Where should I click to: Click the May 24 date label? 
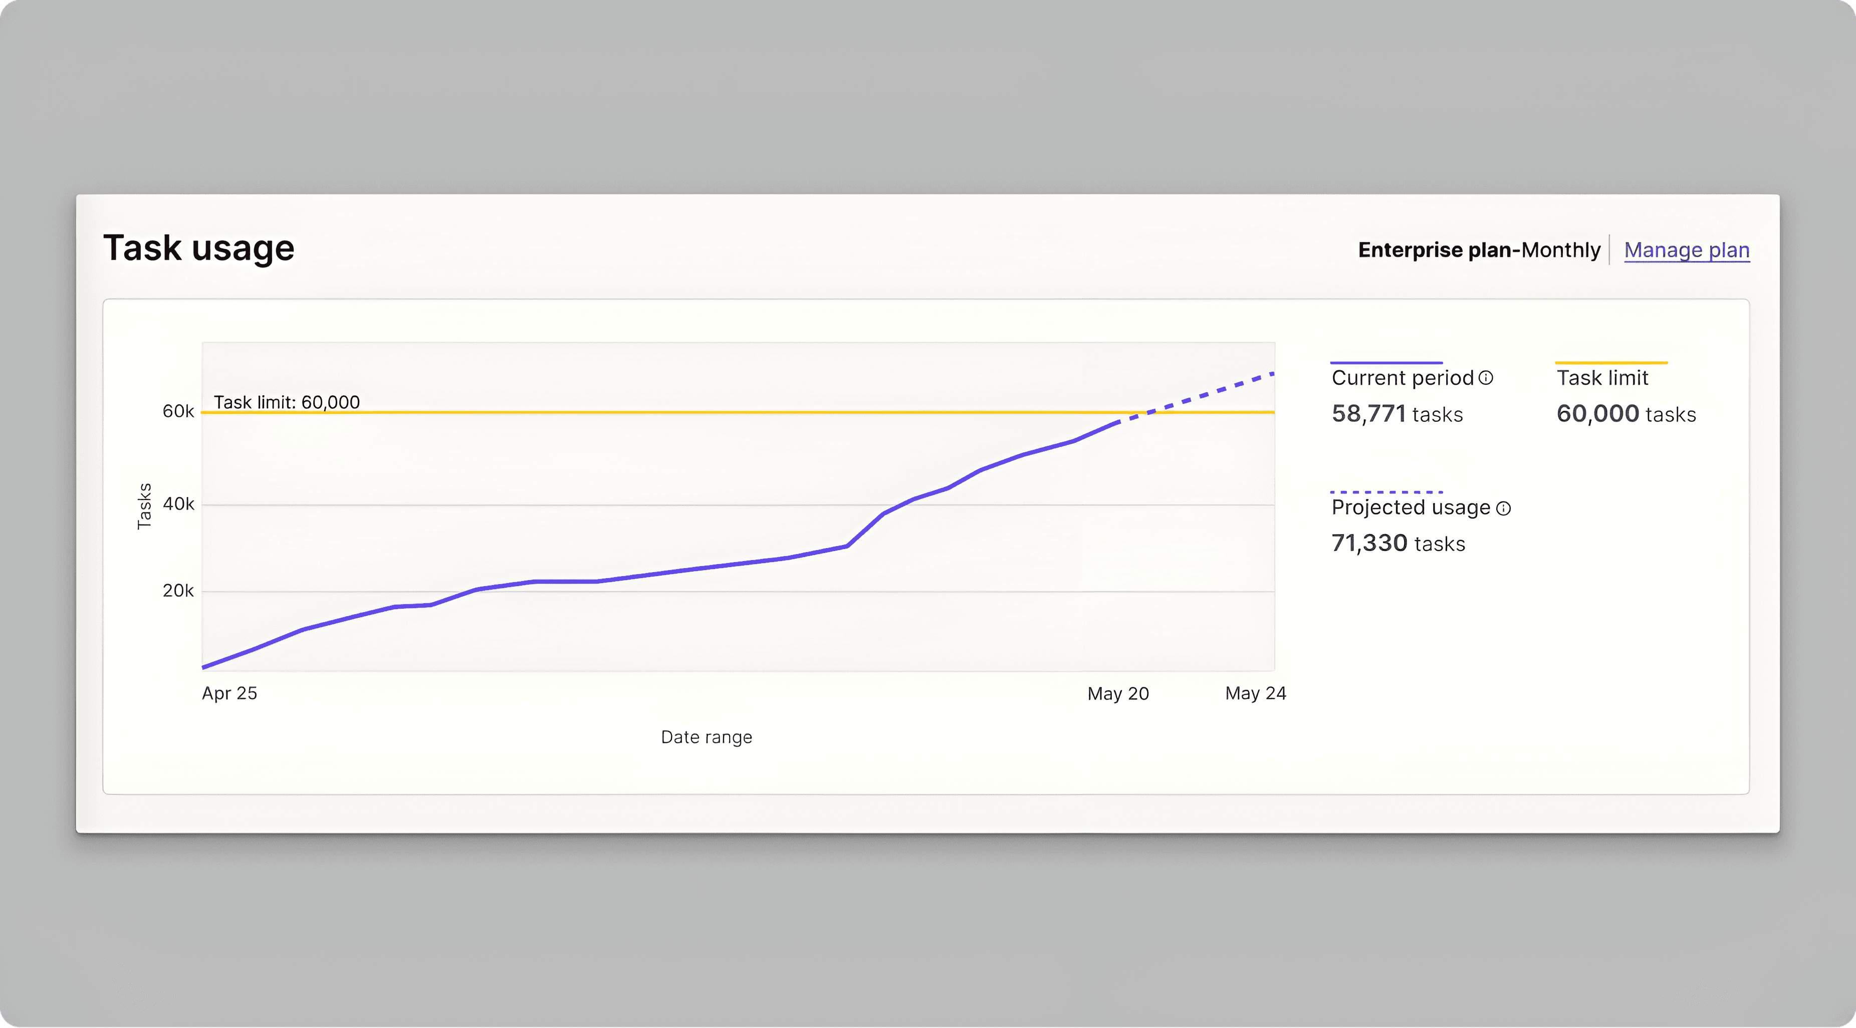[1255, 693]
